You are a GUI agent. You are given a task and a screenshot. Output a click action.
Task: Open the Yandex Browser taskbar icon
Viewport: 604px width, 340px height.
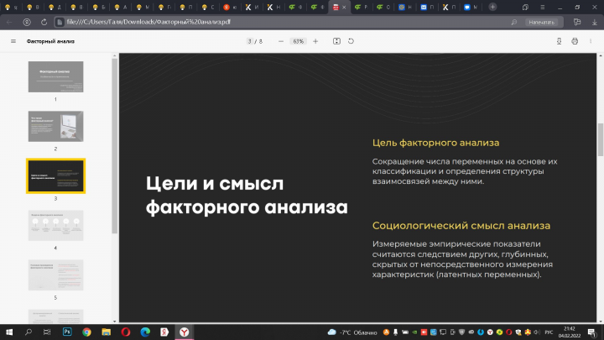coord(184,332)
